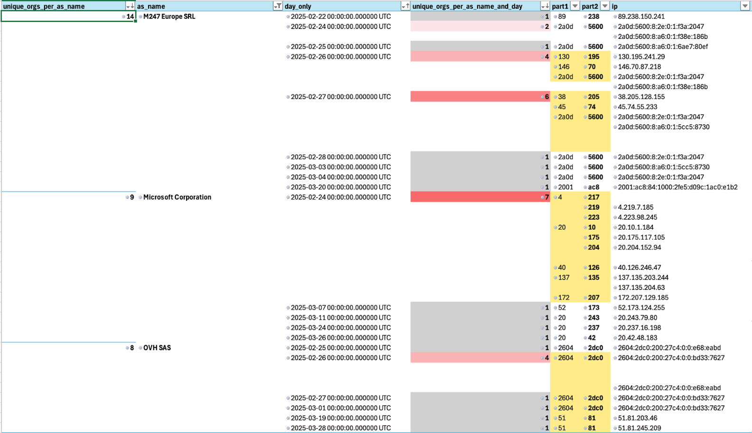Select IP cell 146.70.87.218
The width and height of the screenshot is (752, 433).
pyautogui.click(x=681, y=67)
